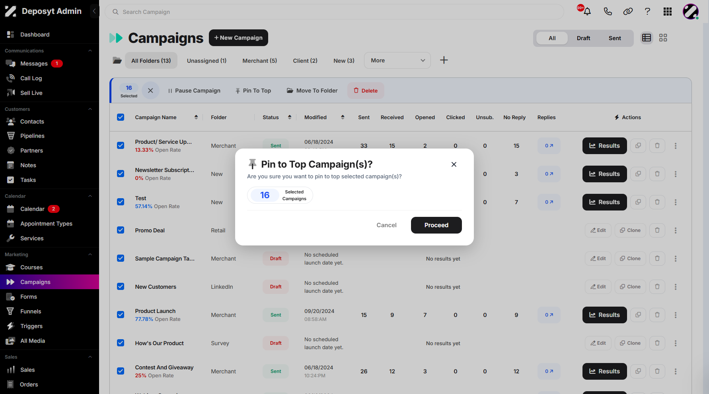The width and height of the screenshot is (709, 394).
Task: Click the New Campaign button
Action: point(238,38)
